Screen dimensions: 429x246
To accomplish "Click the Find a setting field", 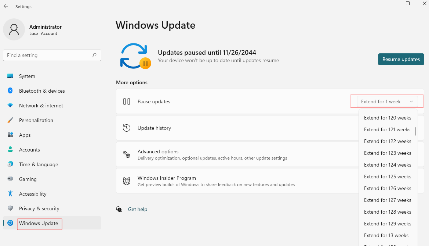I will point(52,55).
